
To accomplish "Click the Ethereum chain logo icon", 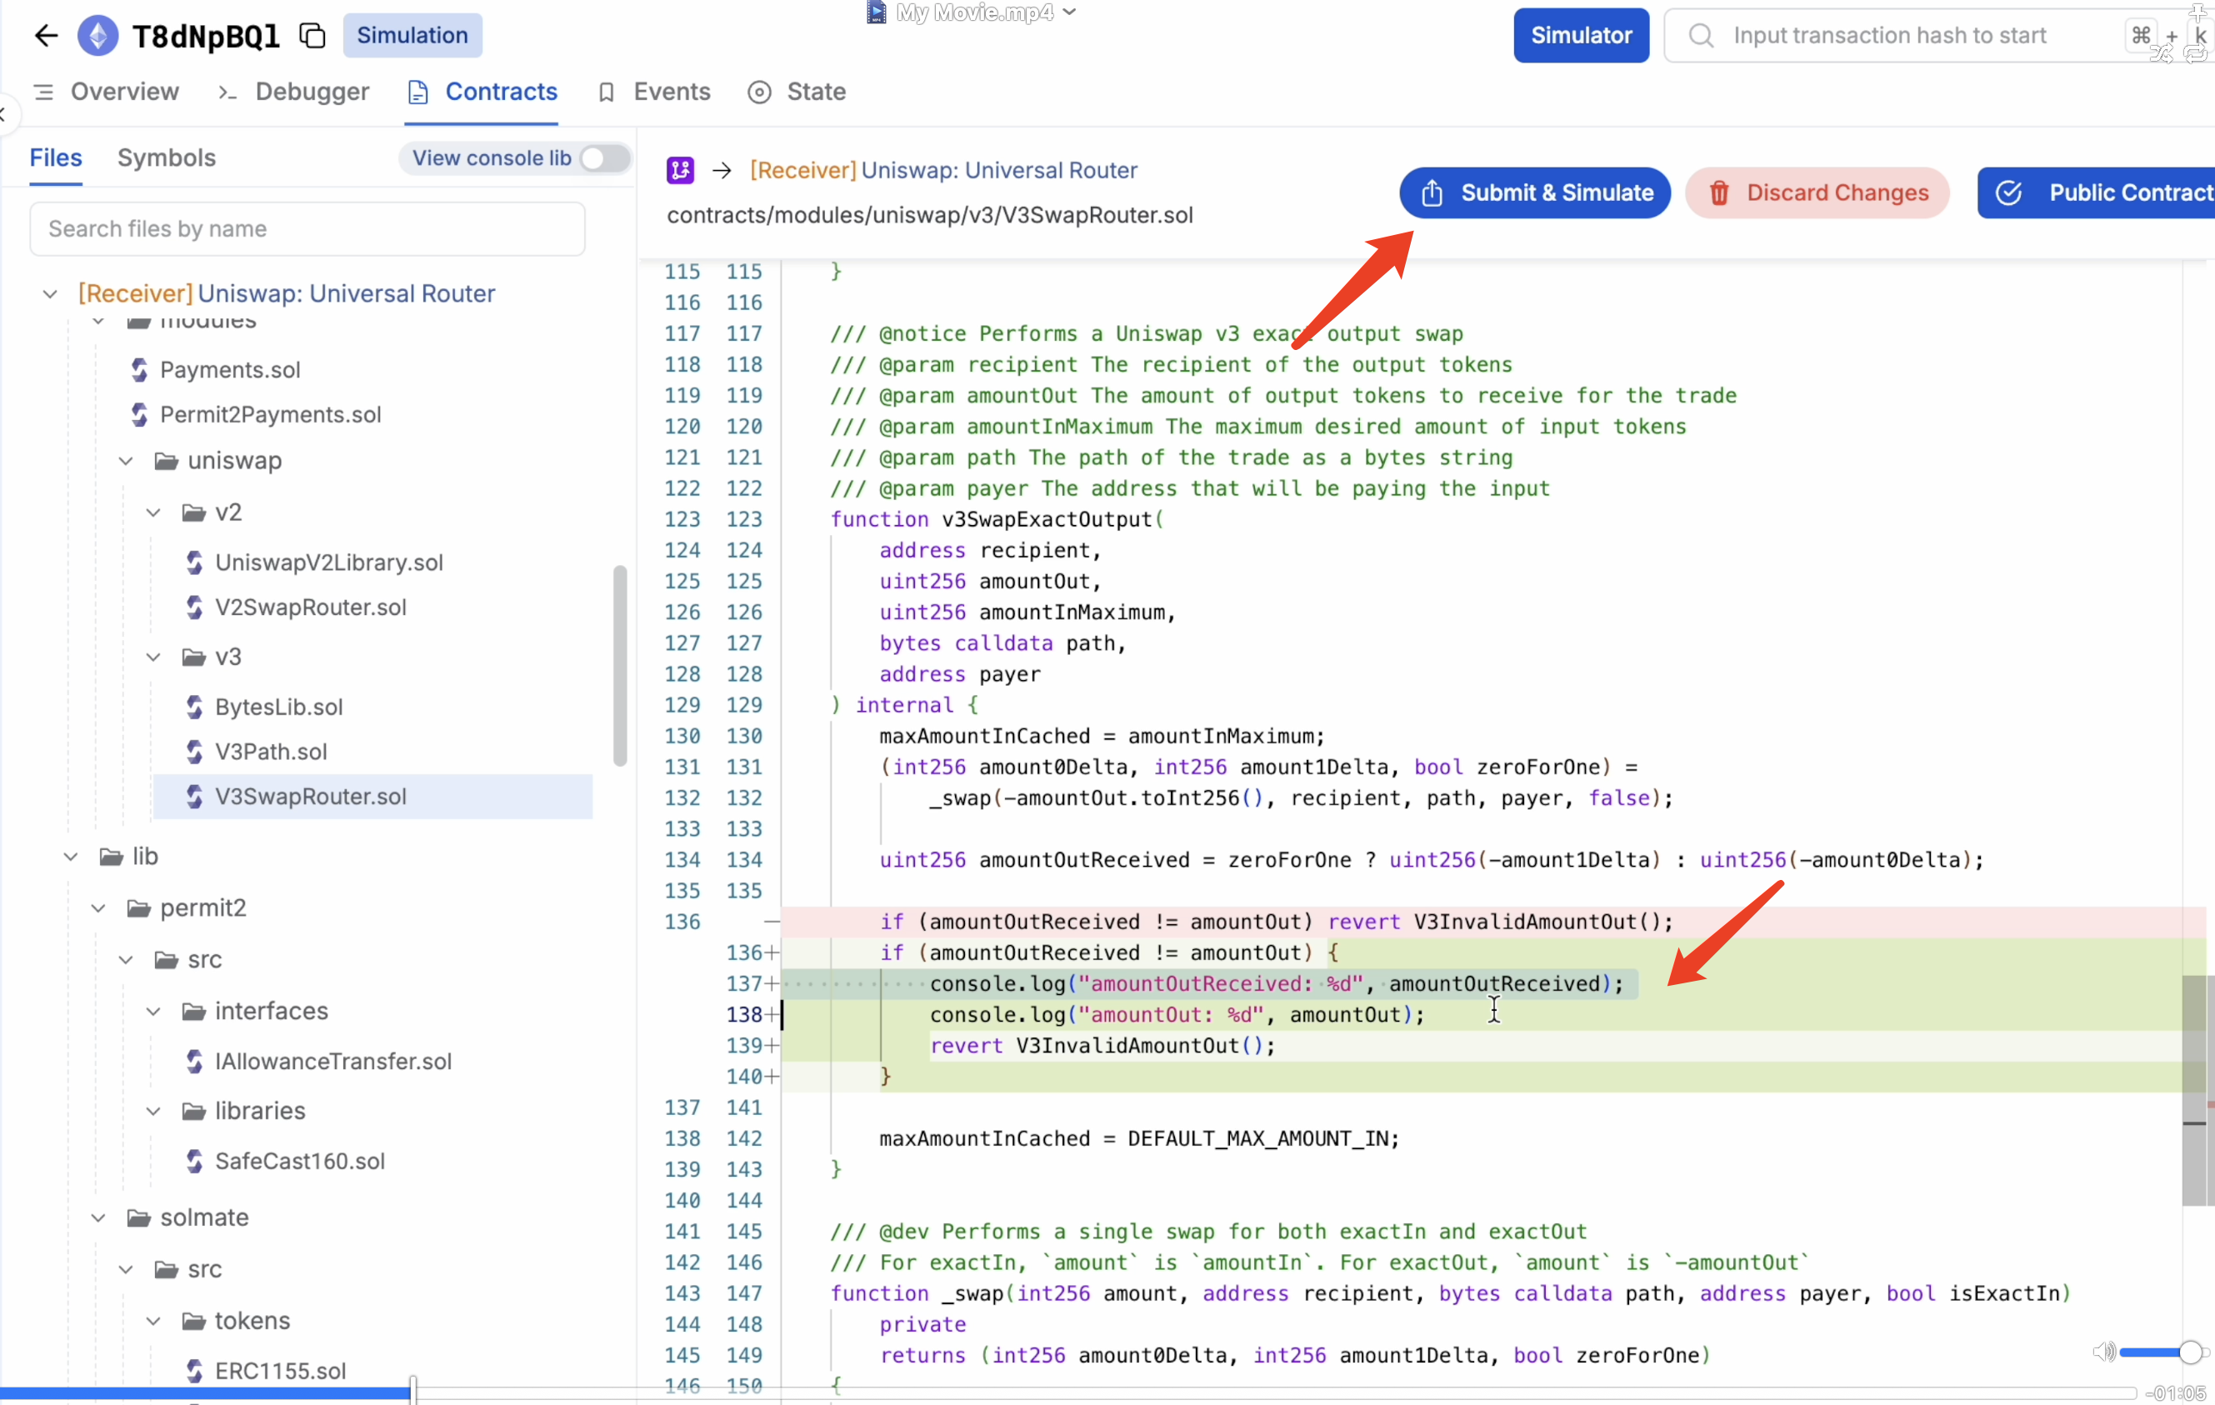I will coord(97,36).
